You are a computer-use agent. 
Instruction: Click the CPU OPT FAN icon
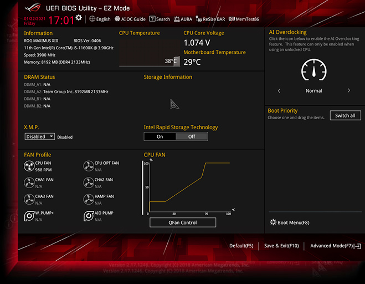89,166
